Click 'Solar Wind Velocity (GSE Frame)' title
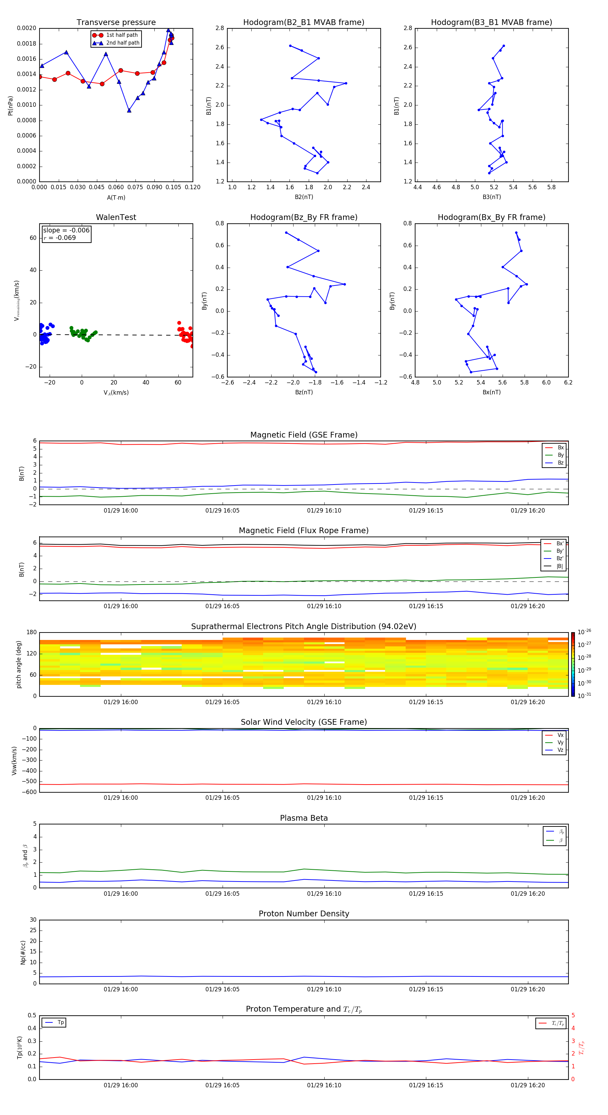 pyautogui.click(x=304, y=722)
